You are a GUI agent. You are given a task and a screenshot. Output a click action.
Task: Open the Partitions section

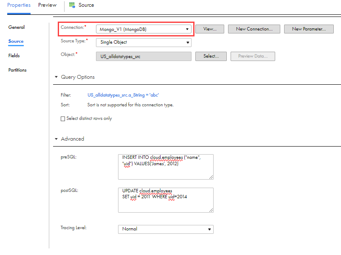click(17, 70)
